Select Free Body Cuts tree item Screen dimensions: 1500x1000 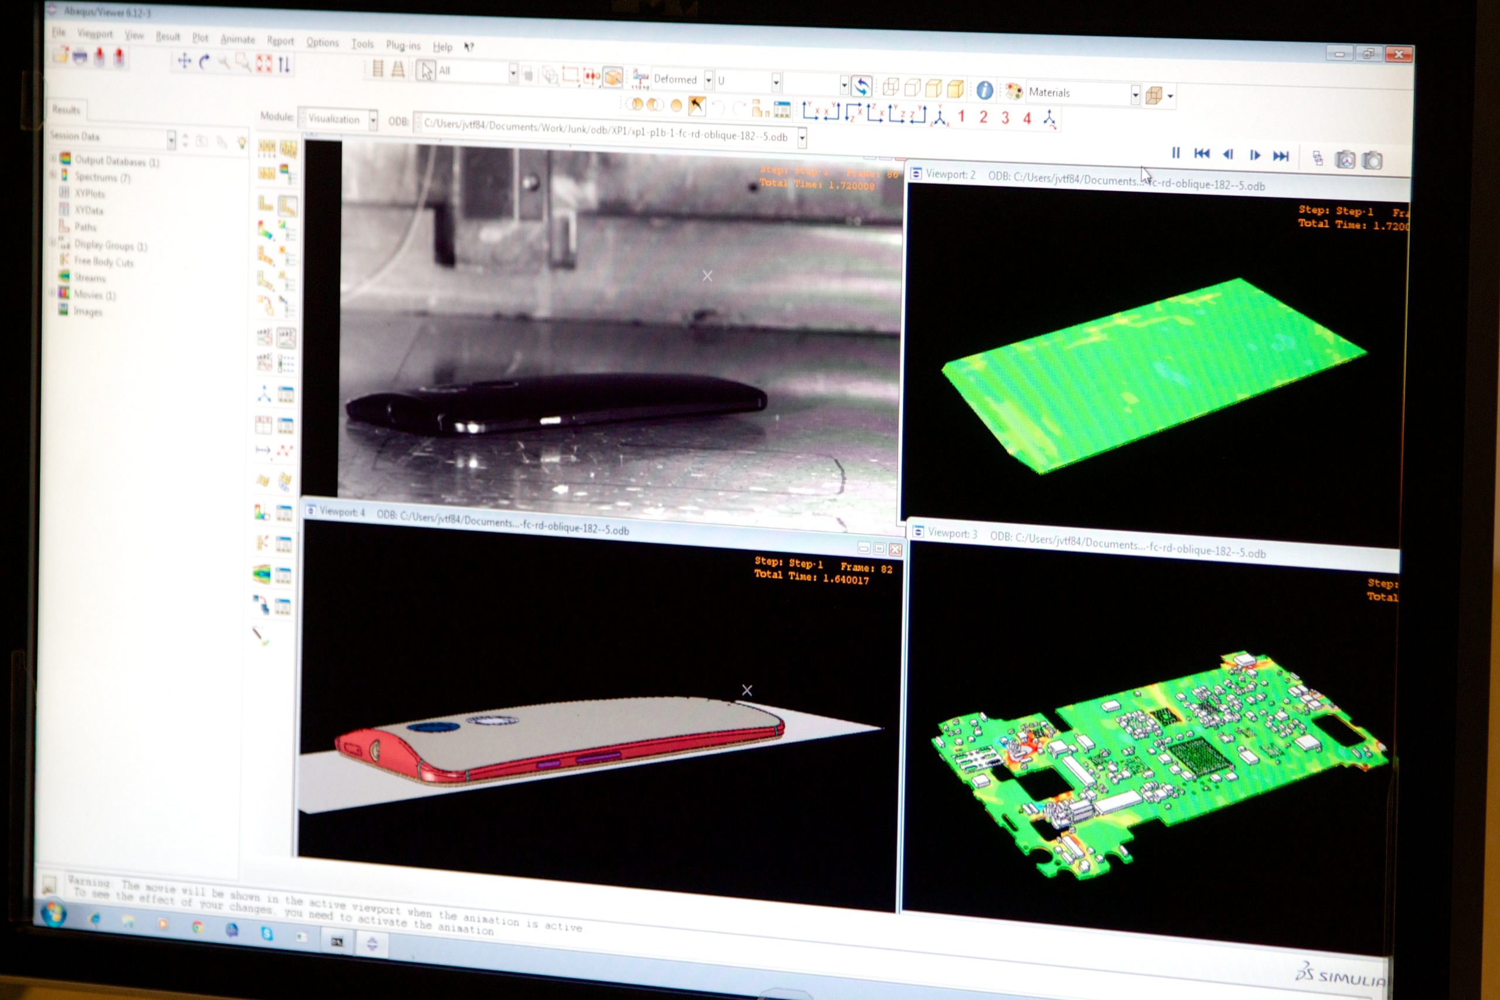tap(103, 261)
